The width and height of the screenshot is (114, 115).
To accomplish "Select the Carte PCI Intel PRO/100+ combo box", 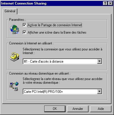I will (x=62, y=92).
